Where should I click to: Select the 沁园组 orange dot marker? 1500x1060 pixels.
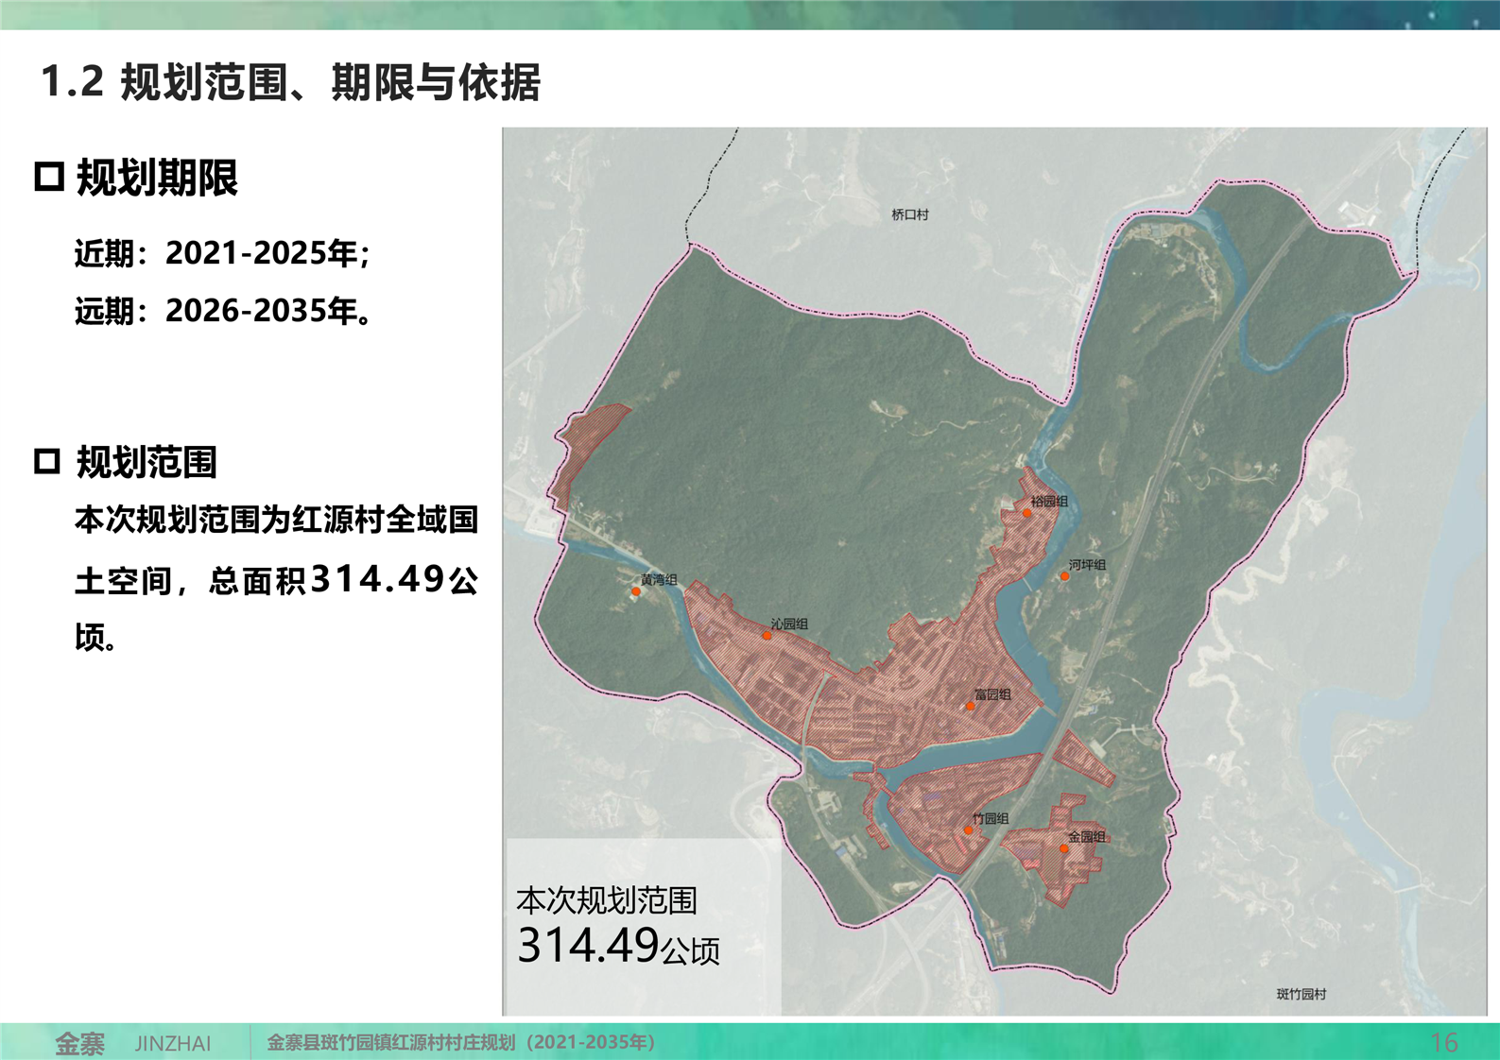coord(767,636)
